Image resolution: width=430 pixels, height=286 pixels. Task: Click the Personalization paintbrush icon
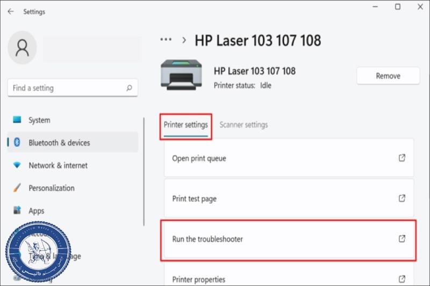click(x=17, y=188)
